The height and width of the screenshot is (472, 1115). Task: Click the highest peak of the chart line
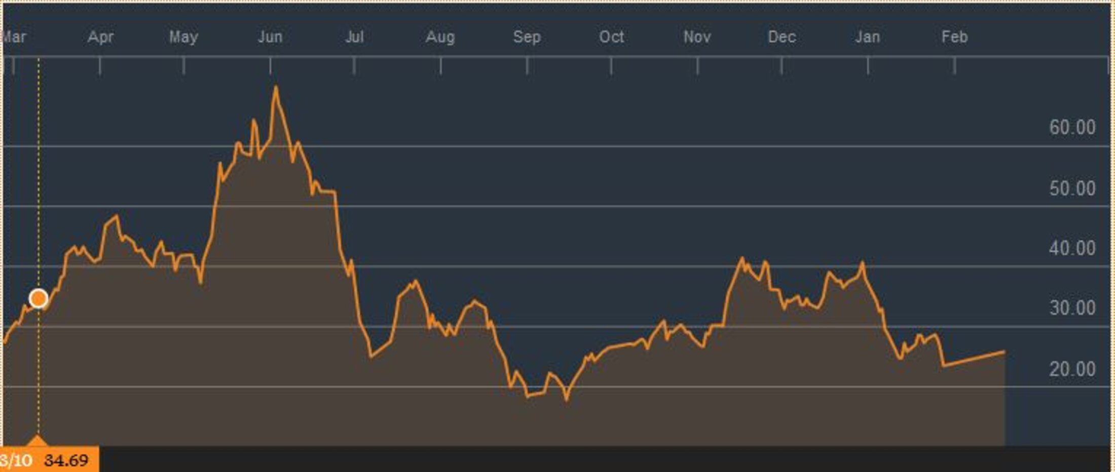click(276, 88)
